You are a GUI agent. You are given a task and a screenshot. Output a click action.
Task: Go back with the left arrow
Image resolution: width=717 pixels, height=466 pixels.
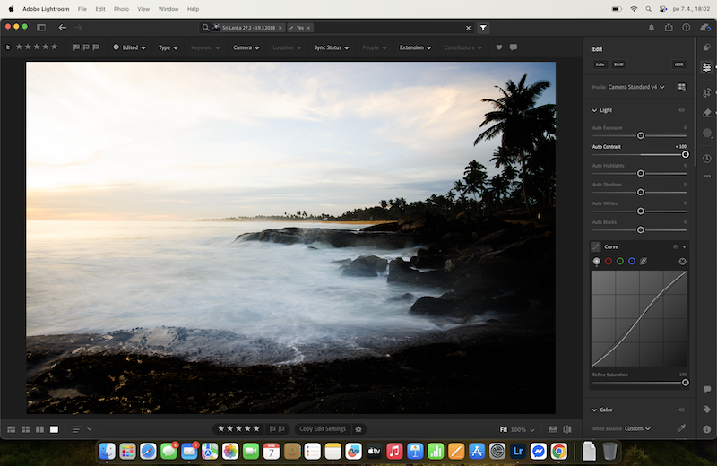(63, 28)
